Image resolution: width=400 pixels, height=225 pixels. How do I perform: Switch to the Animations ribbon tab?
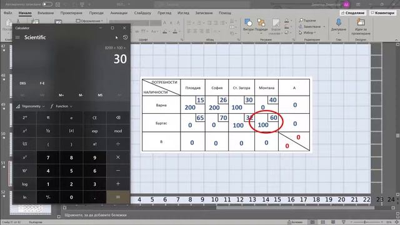tap(119, 12)
